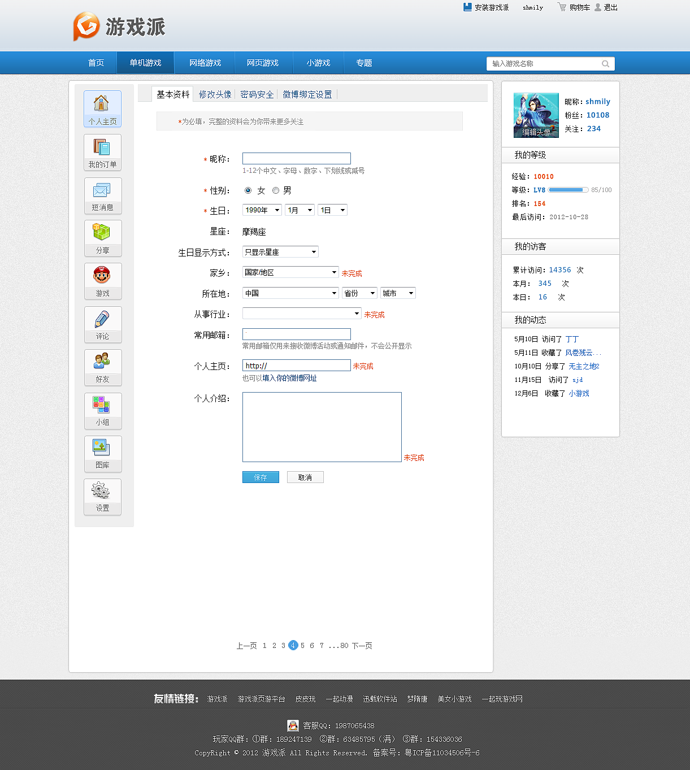Click the 昵称 nickname input field

[x=297, y=159]
